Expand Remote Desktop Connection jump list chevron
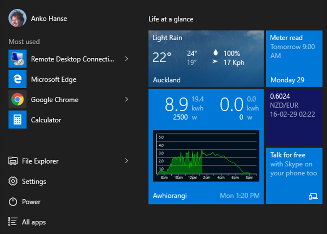Viewport: 327px width, 234px height. (127, 59)
